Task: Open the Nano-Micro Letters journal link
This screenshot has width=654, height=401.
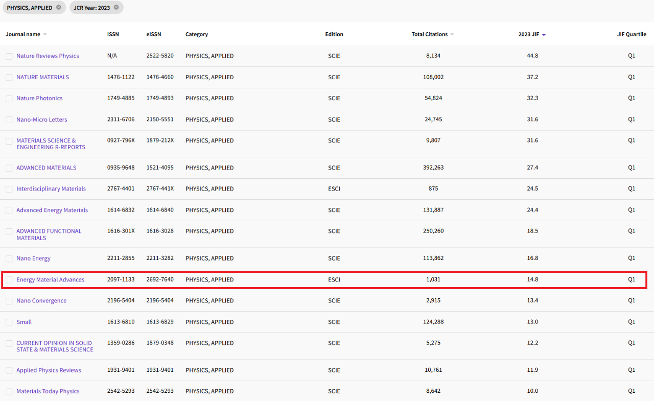Action: click(x=41, y=120)
